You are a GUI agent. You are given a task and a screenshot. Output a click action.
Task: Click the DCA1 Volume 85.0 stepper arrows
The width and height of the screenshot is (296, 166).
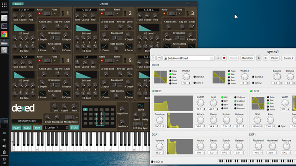coord(163,153)
